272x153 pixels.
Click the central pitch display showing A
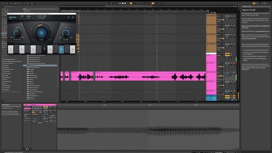pos(42,33)
